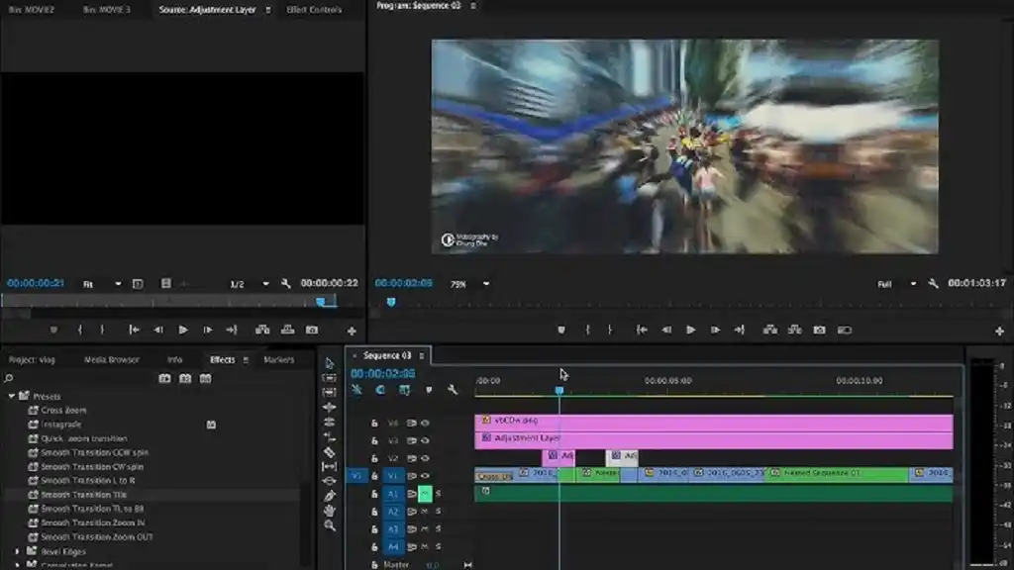The width and height of the screenshot is (1014, 570).
Task: Filter YUV effects in Effects panel
Action: click(205, 378)
